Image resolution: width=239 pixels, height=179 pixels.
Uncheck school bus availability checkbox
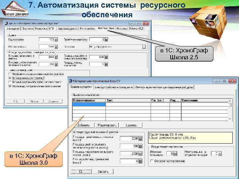click(10, 78)
